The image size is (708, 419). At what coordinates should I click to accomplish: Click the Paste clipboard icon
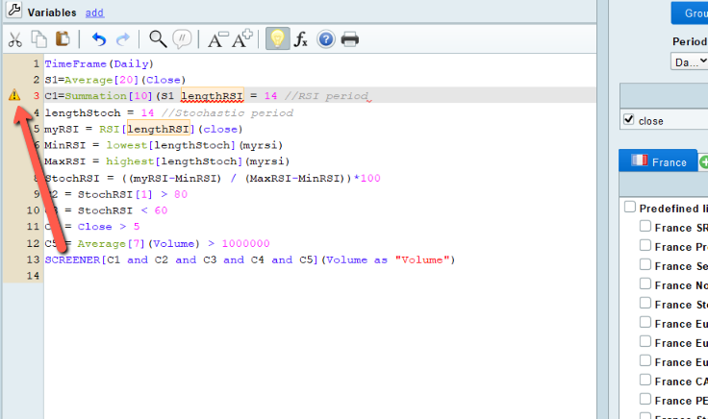point(63,38)
